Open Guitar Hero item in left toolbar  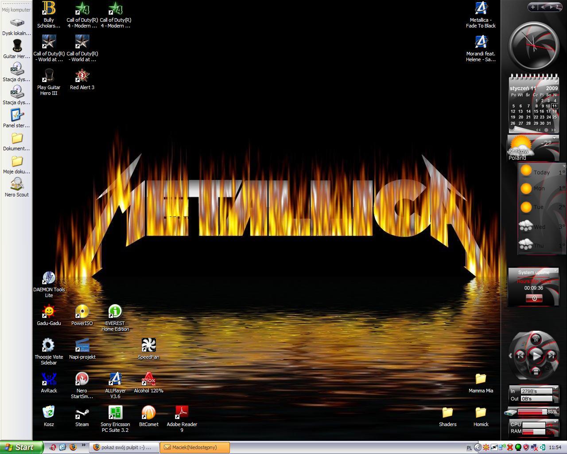coord(16,49)
